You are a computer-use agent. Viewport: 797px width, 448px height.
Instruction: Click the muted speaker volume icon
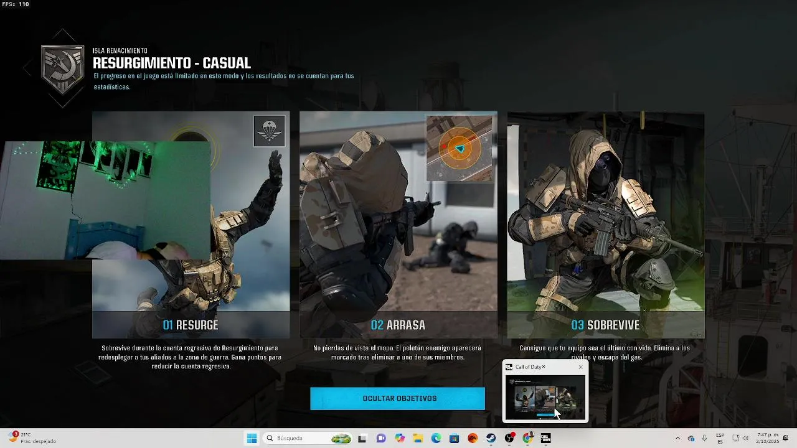pos(746,438)
